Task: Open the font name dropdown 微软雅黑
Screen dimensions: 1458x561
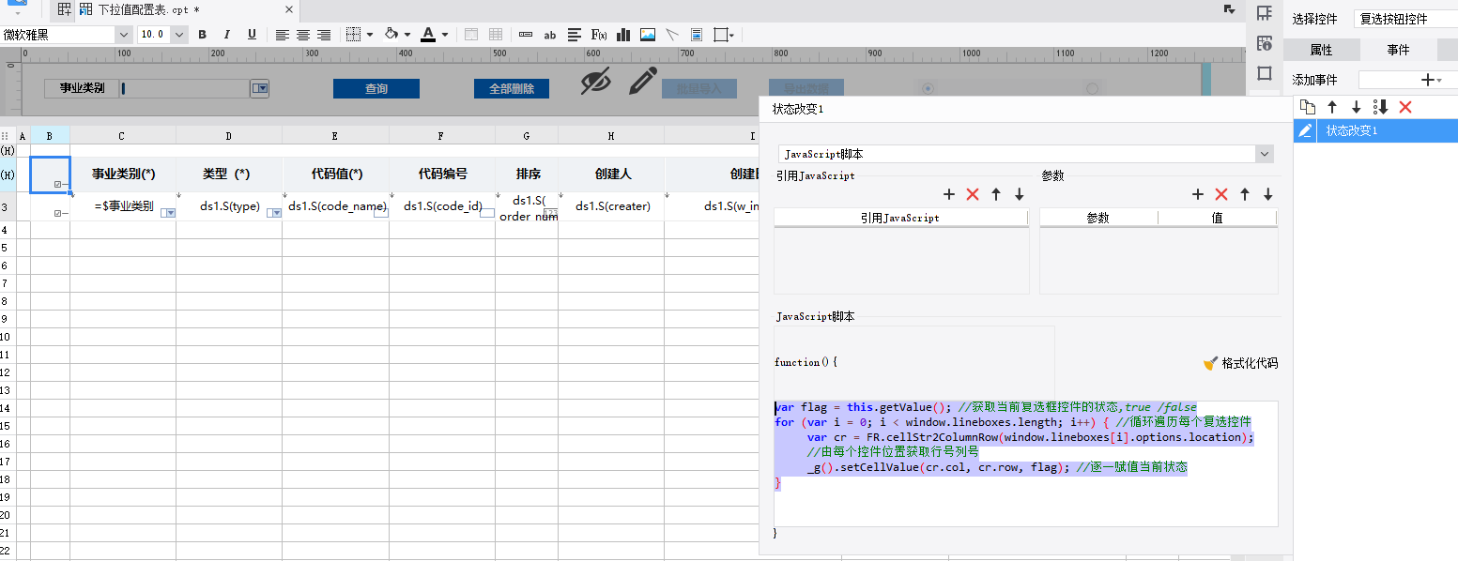Action: click(x=67, y=35)
